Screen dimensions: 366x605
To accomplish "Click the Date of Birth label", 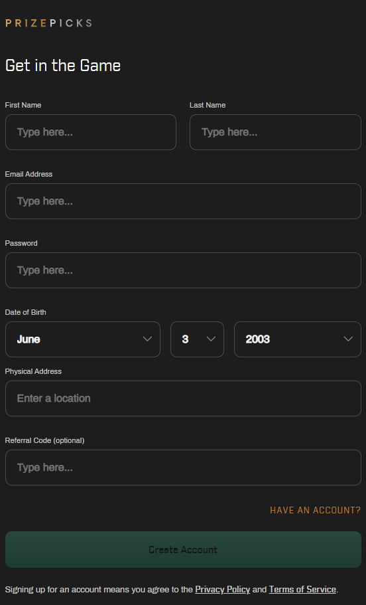I will (x=25, y=312).
